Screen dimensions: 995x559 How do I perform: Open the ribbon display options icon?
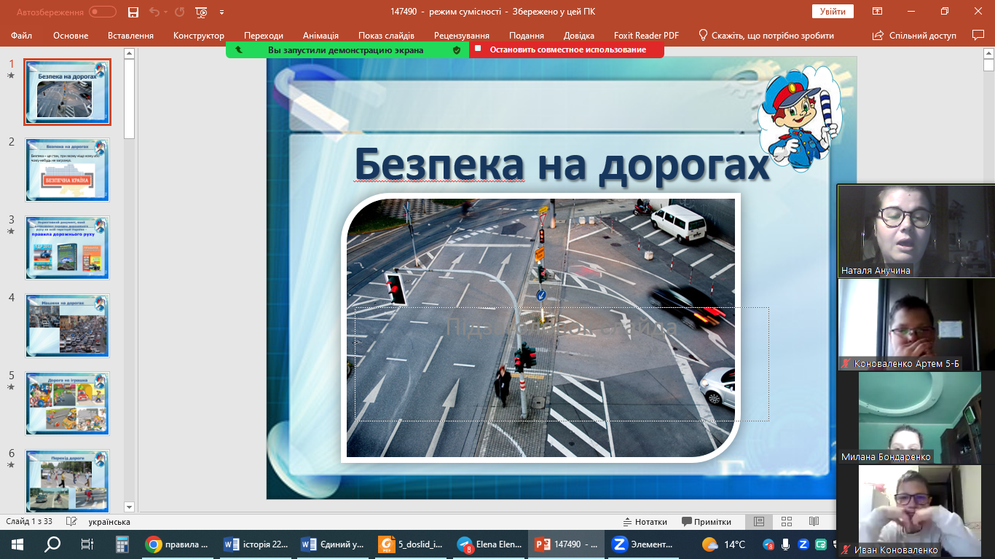(878, 12)
